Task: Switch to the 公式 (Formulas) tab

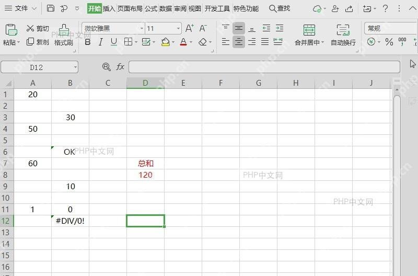Action: 151,9
